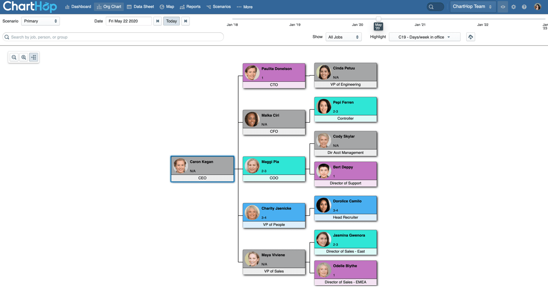Click the zoom in magnifier icon
This screenshot has height=292, width=548.
[24, 57]
